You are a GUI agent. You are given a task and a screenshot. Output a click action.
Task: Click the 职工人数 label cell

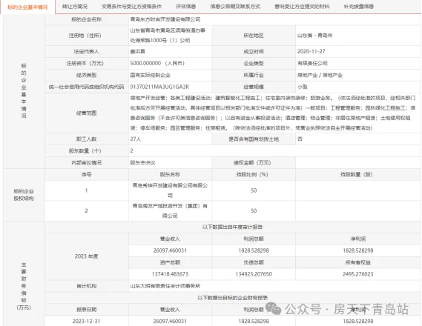click(x=86, y=139)
